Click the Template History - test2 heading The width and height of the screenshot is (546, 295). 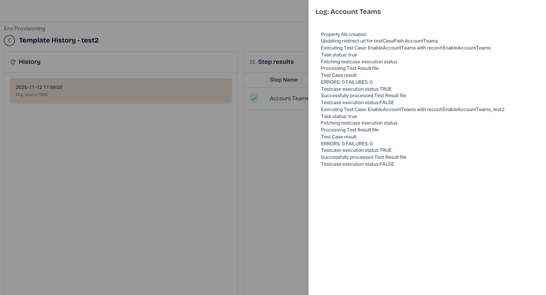pyautogui.click(x=59, y=40)
